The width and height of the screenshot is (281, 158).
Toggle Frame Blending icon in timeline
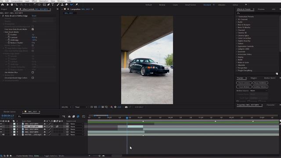[74, 116]
